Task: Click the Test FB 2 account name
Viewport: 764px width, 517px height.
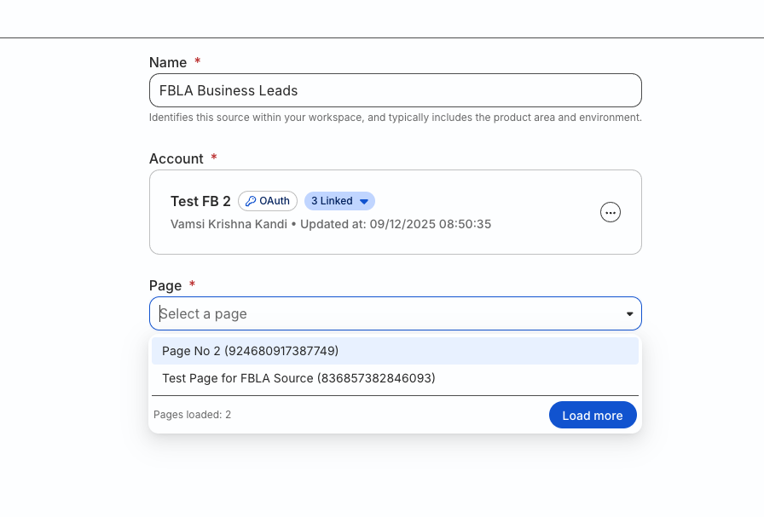Action: pos(200,201)
